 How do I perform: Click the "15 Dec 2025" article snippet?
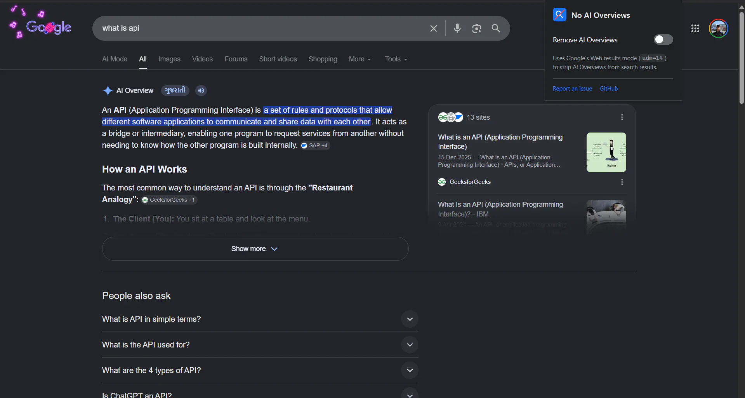point(499,161)
